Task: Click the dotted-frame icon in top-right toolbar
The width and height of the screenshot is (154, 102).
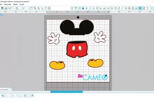Action: 79,8
